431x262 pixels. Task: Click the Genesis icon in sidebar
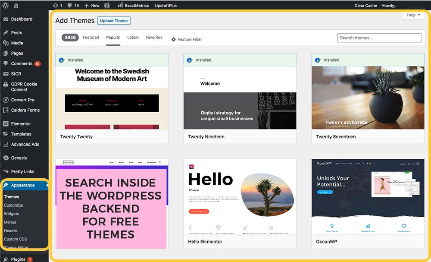(x=6, y=158)
